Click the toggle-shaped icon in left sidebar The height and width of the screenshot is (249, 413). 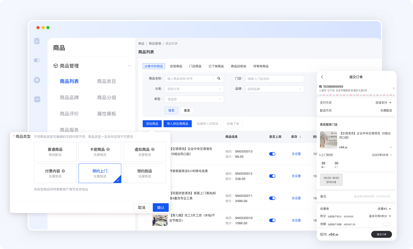37,60
